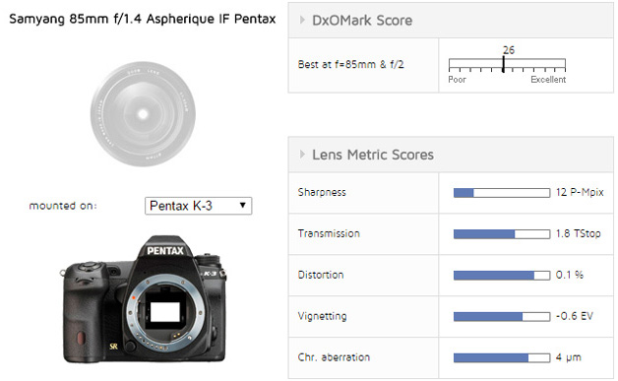Select the Vignetting metric label
Viewport: 618px width, 381px height.
(323, 316)
